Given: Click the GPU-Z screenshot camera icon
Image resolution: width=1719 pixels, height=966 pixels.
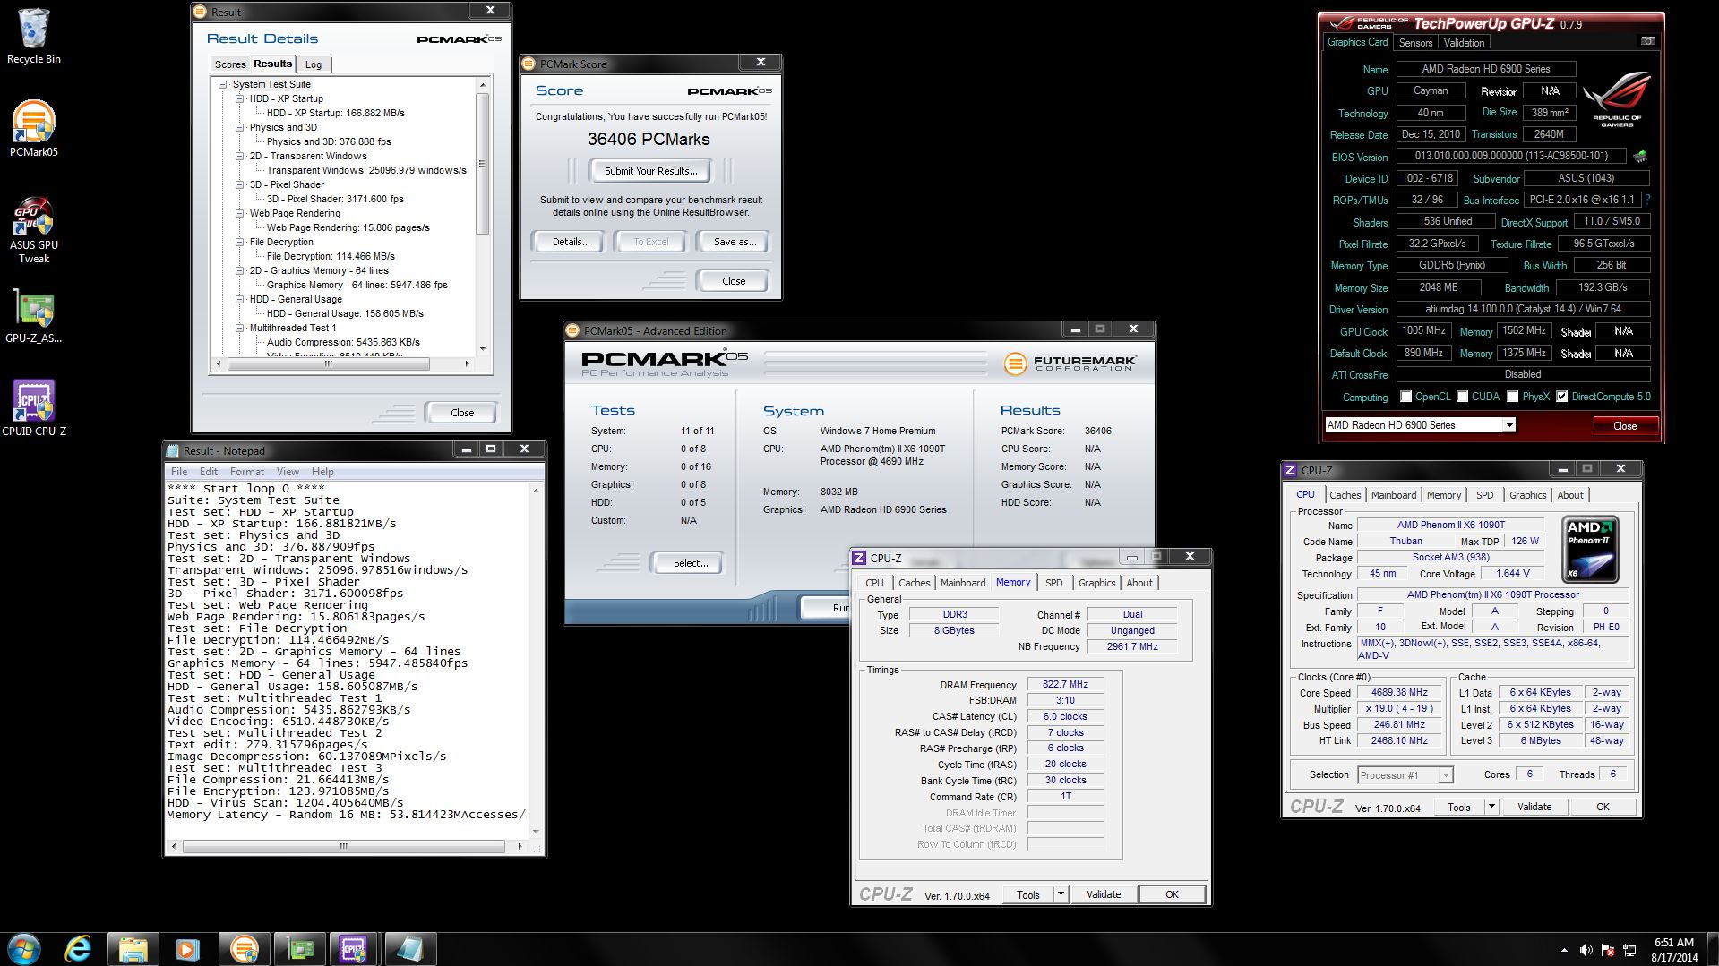Looking at the screenshot, I should pos(1647,41).
